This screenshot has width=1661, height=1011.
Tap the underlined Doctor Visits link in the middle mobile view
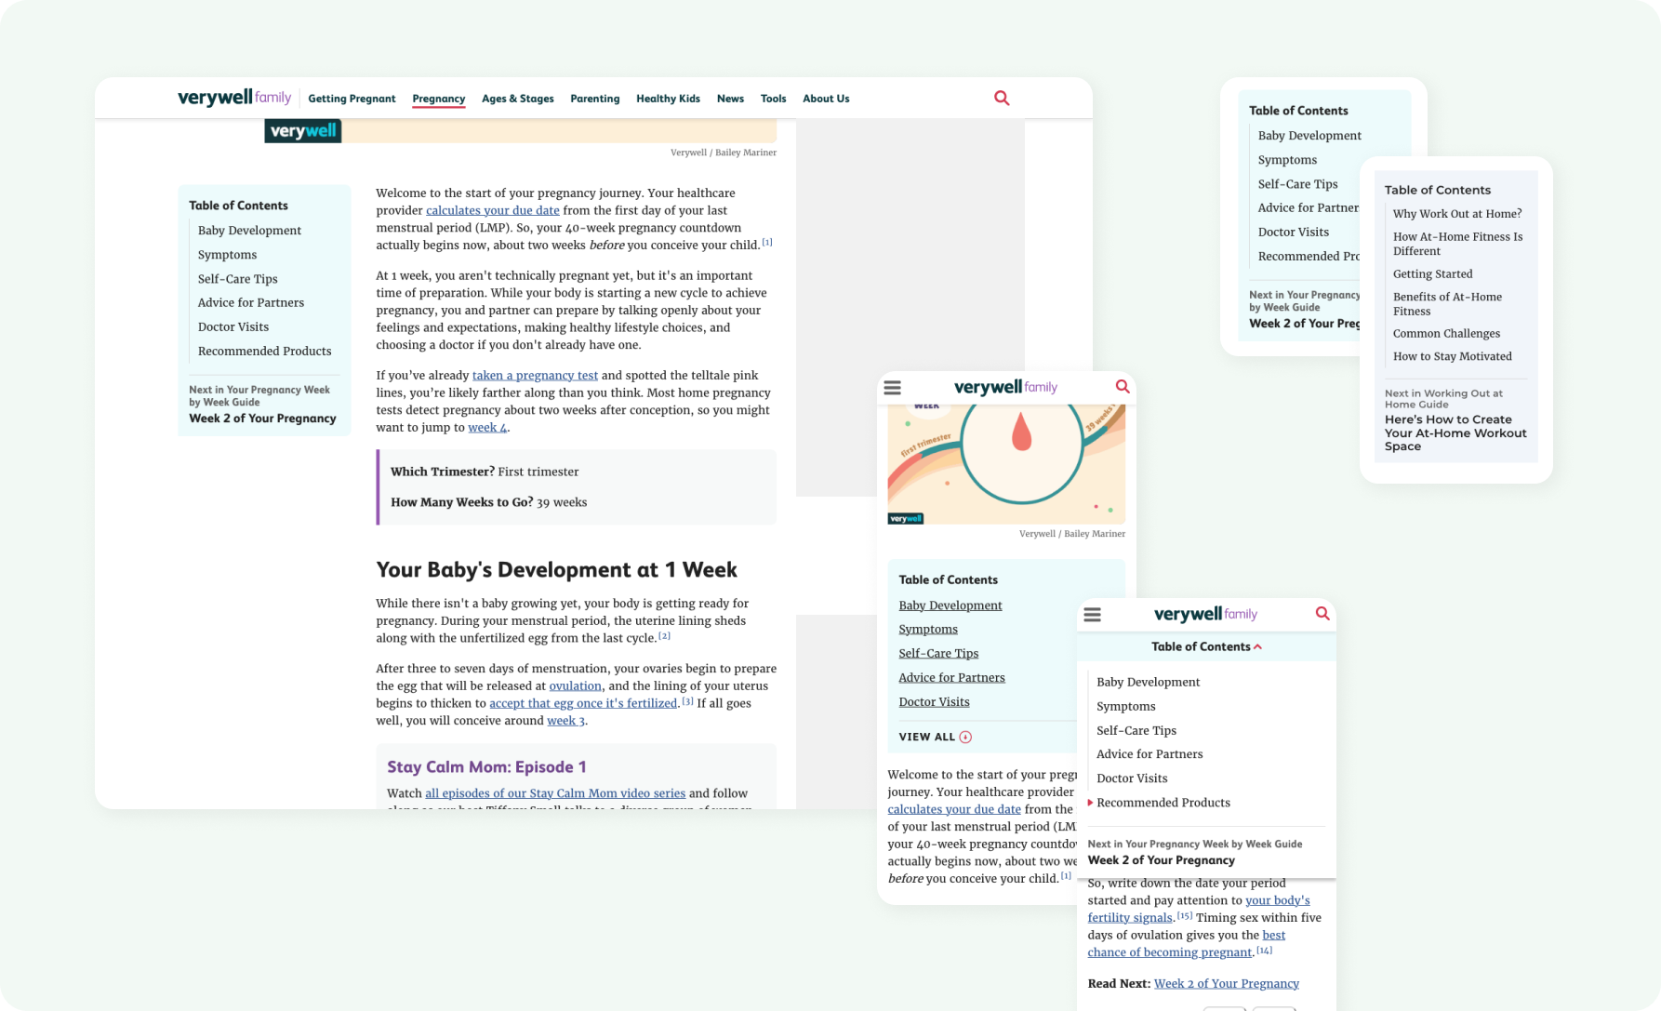coord(934,702)
